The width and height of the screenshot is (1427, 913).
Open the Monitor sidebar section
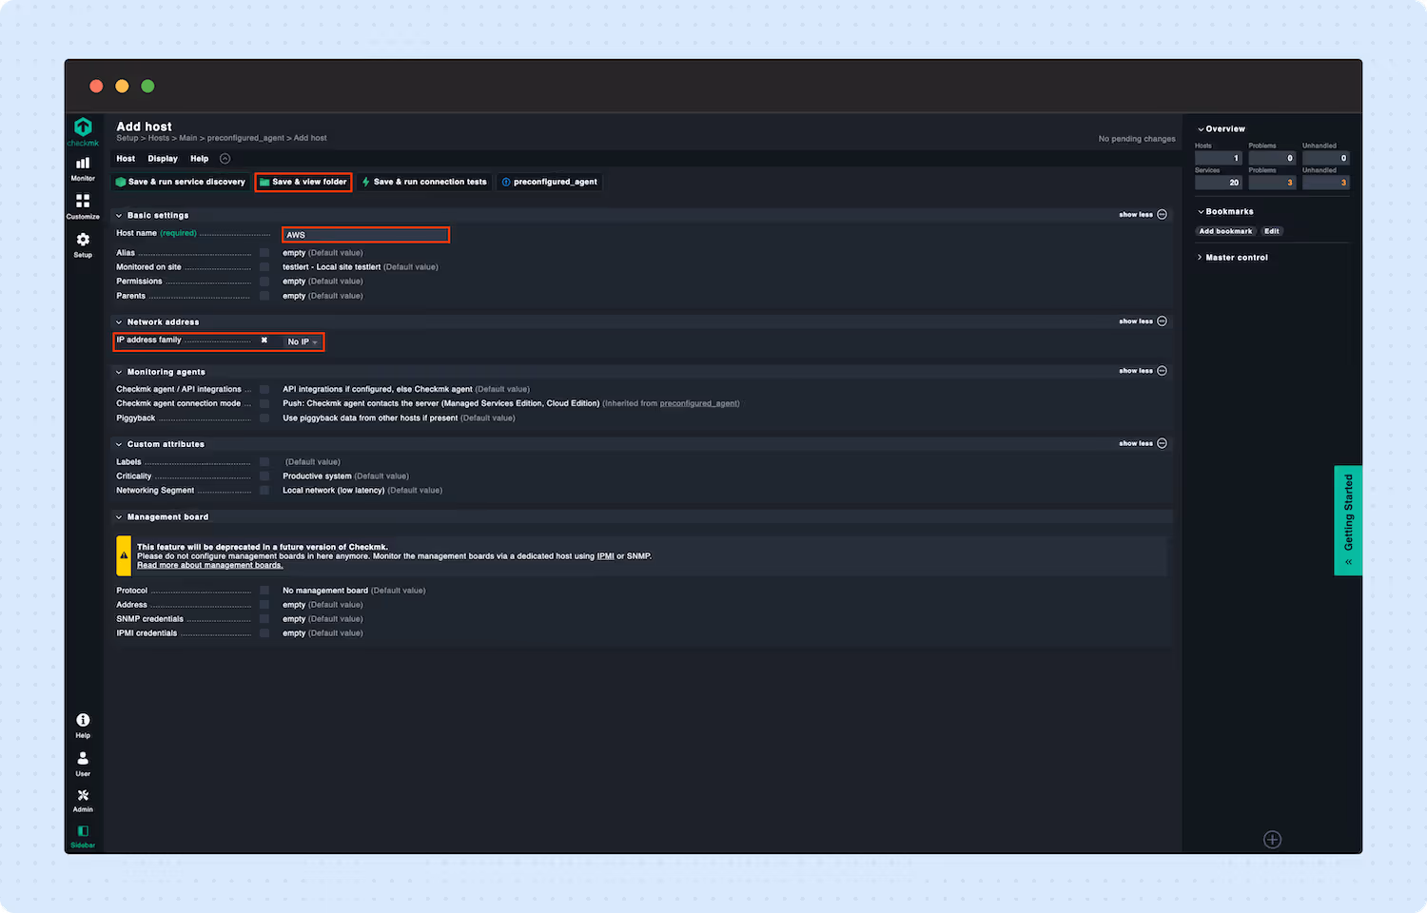83,168
